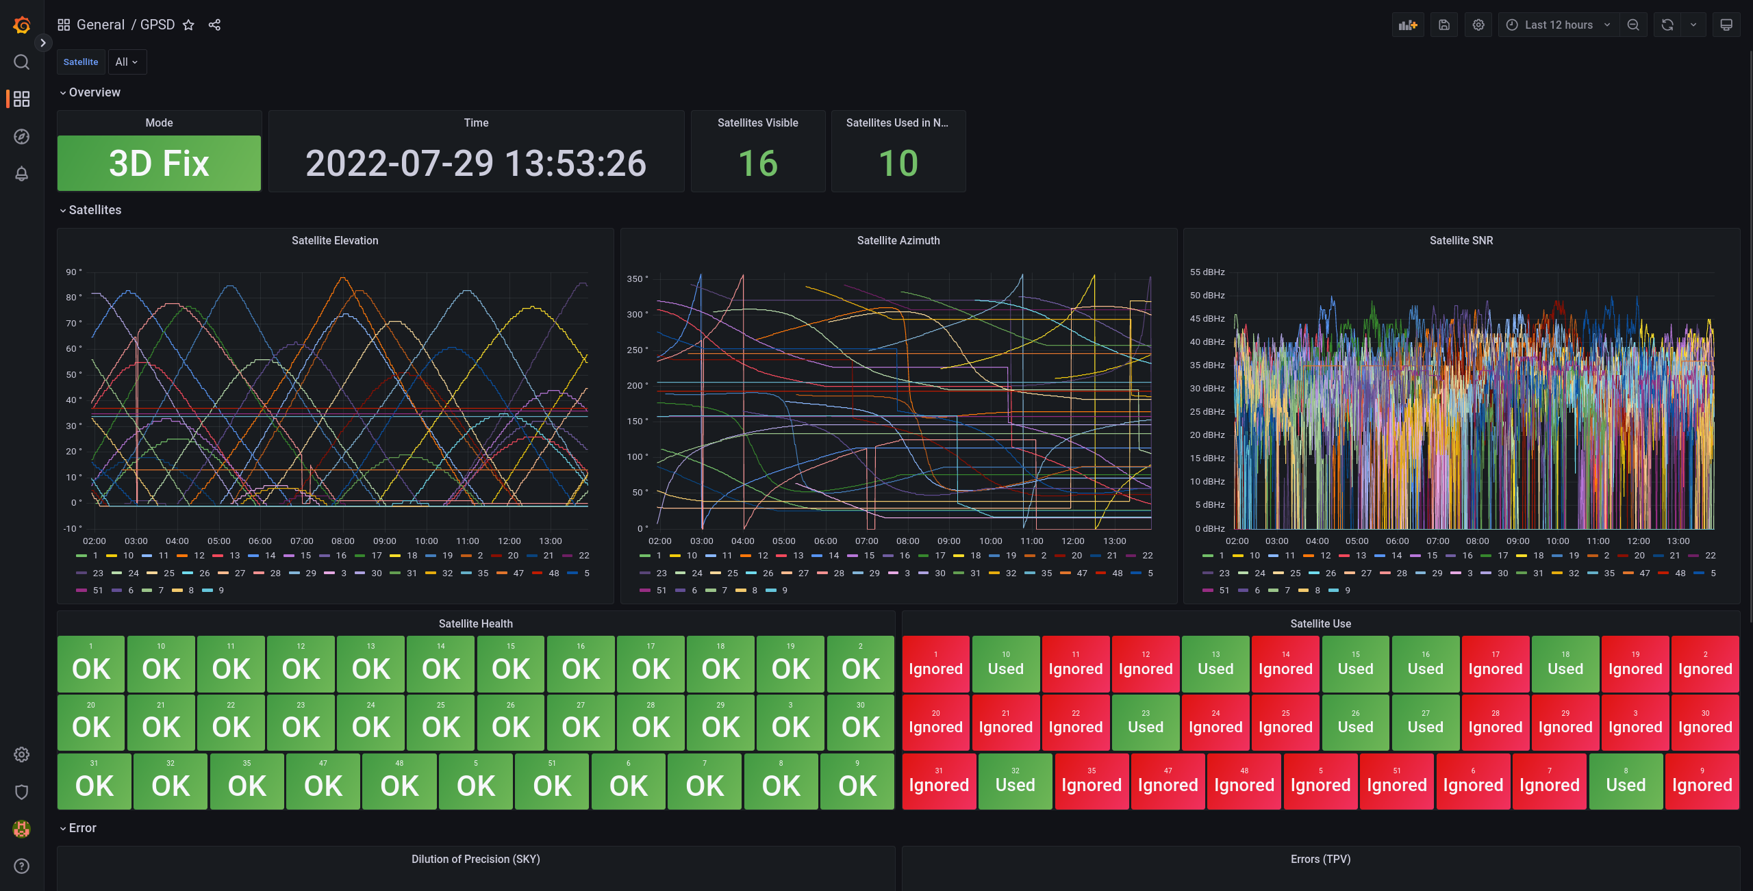Star the GPSD dashboard

[x=188, y=25]
